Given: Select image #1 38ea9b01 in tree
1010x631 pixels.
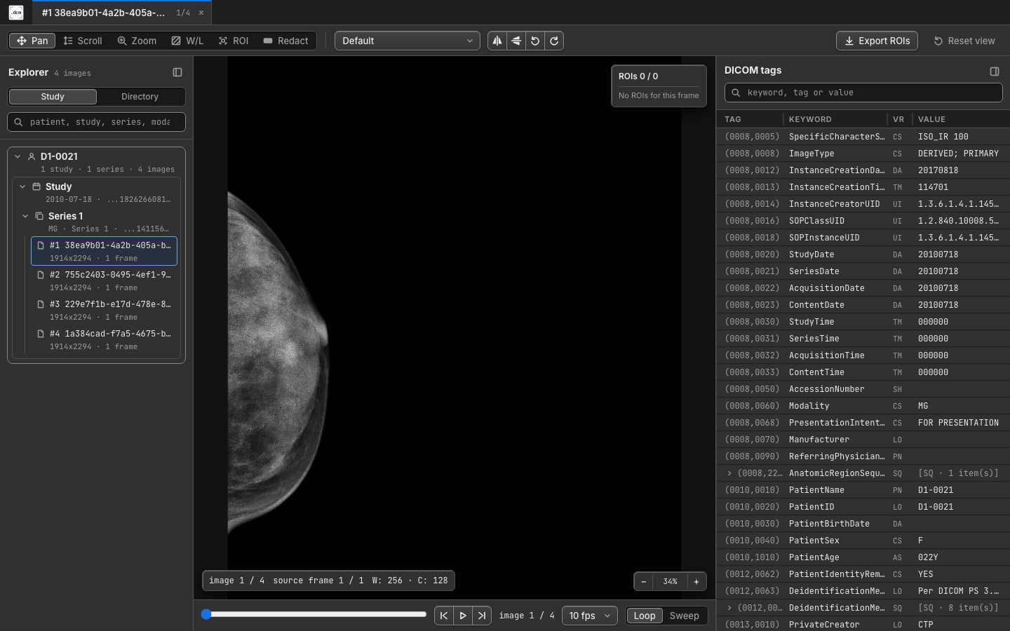Looking at the screenshot, I should coord(104,251).
